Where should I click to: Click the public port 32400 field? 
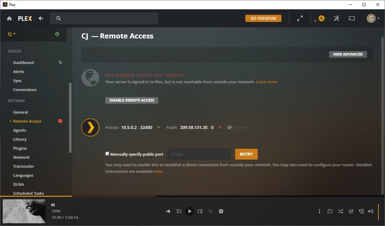click(x=199, y=154)
